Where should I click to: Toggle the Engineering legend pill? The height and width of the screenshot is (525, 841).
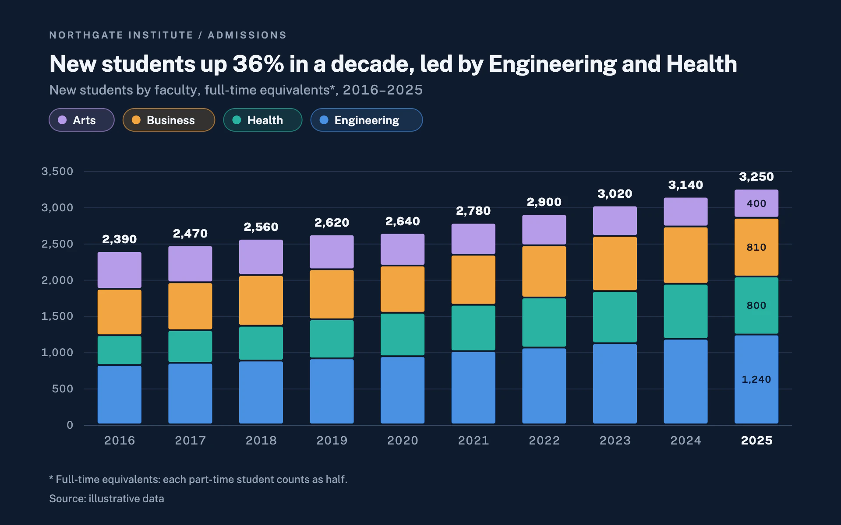point(366,120)
